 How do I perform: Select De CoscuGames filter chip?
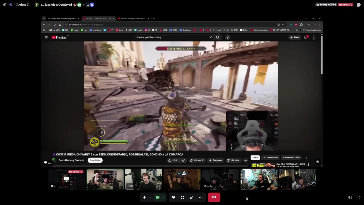270,158
